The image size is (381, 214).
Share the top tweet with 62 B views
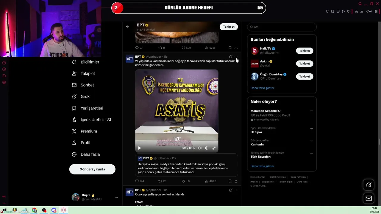click(x=236, y=48)
